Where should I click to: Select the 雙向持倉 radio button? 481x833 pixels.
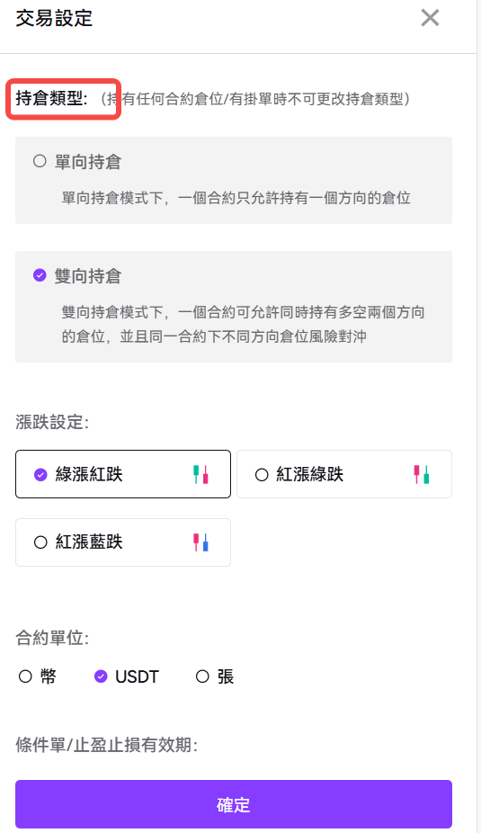point(40,275)
